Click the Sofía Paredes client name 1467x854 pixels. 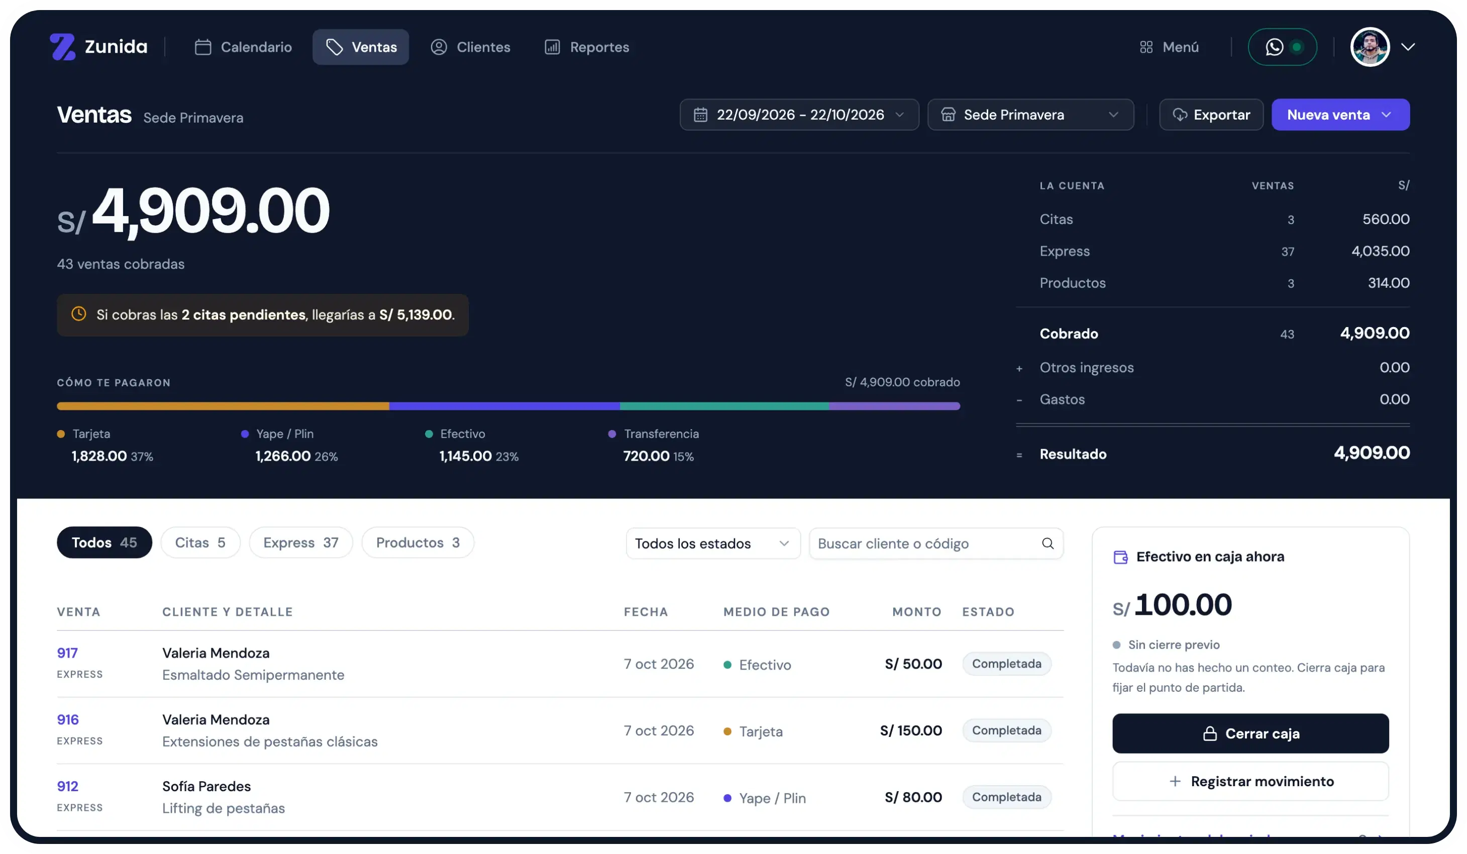click(x=206, y=786)
